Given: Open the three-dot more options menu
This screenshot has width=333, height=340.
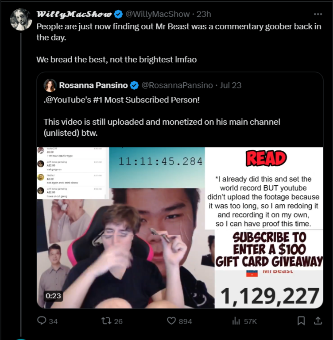Looking at the screenshot, I should pos(318,14).
